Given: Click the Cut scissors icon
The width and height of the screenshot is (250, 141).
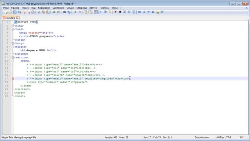Looking at the screenshot, I should [39, 12].
